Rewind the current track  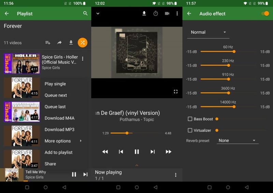point(105,152)
